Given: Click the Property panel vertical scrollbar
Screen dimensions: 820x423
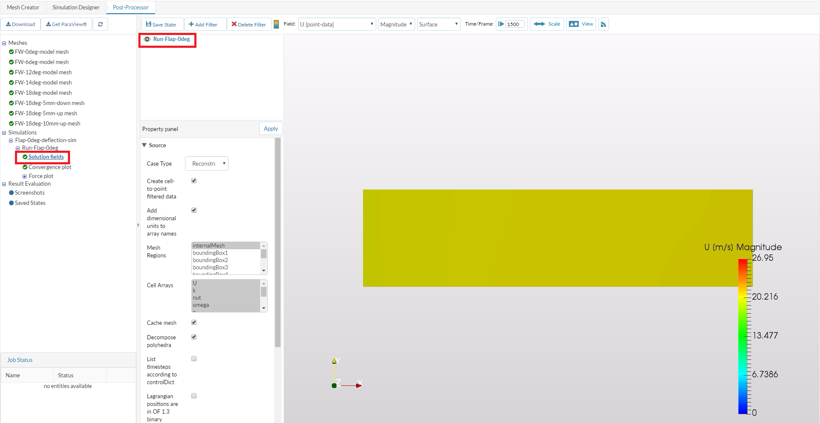Looking at the screenshot, I should [x=278, y=242].
